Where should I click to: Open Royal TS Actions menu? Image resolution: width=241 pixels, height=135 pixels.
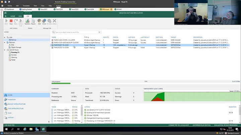(59, 6)
